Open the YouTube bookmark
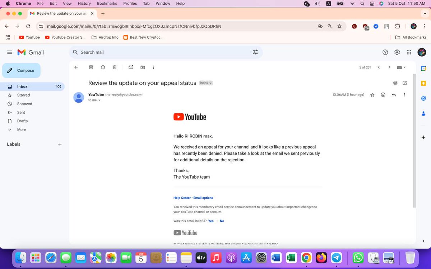Viewport: 431px width, 269px height. point(29,37)
